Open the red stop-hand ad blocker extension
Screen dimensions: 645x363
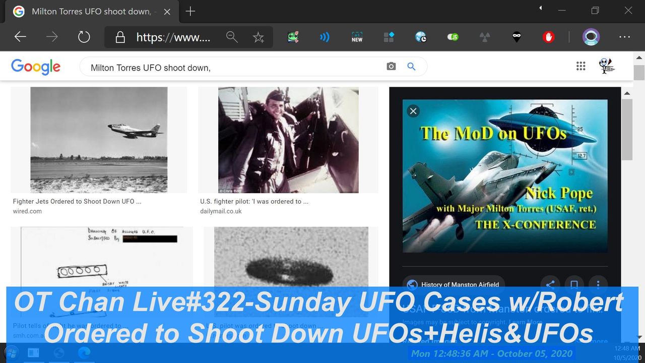point(548,37)
